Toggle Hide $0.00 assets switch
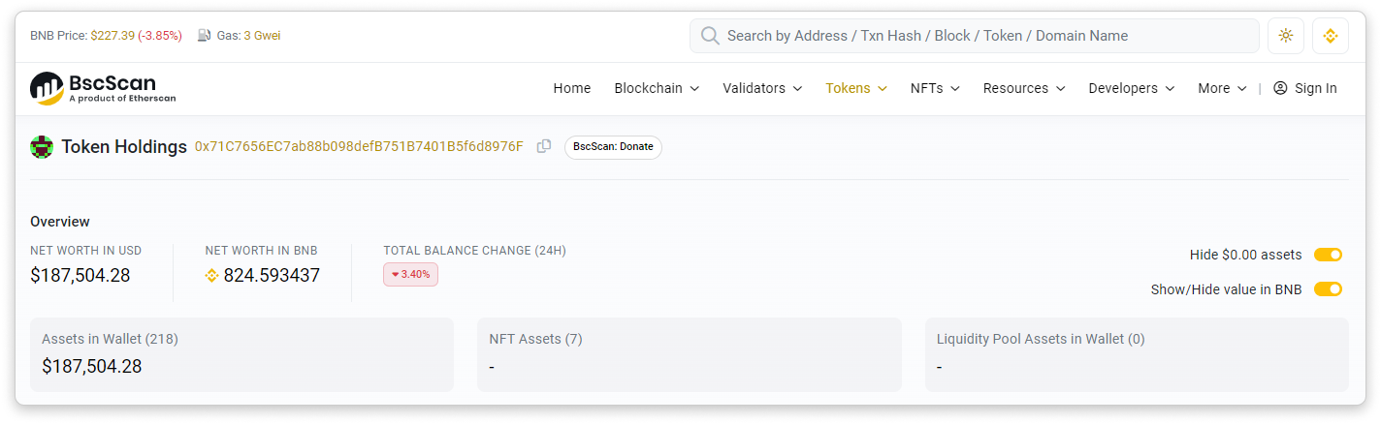This screenshot has height=424, width=1381. 1328,255
